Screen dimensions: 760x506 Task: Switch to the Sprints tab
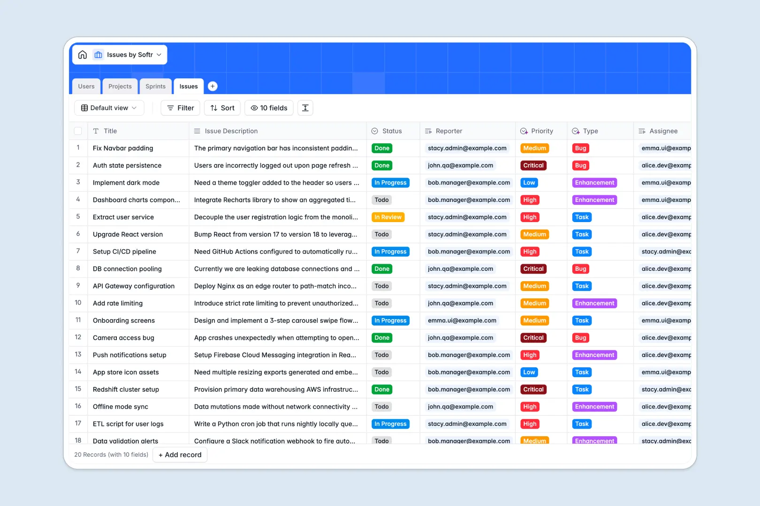(155, 86)
